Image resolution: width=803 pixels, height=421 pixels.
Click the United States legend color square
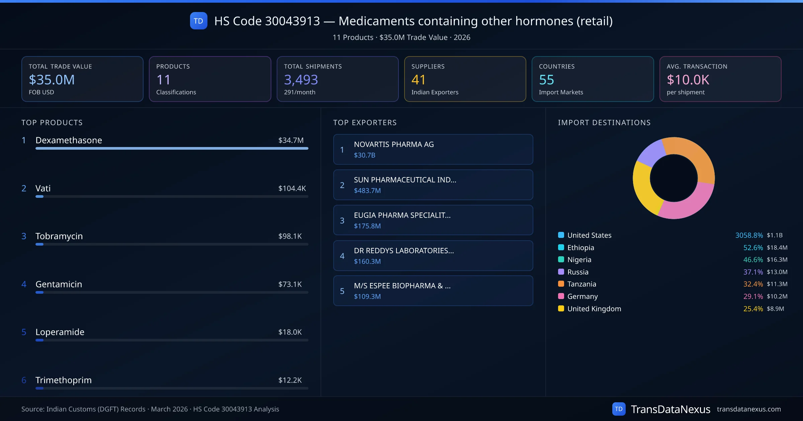click(x=561, y=235)
